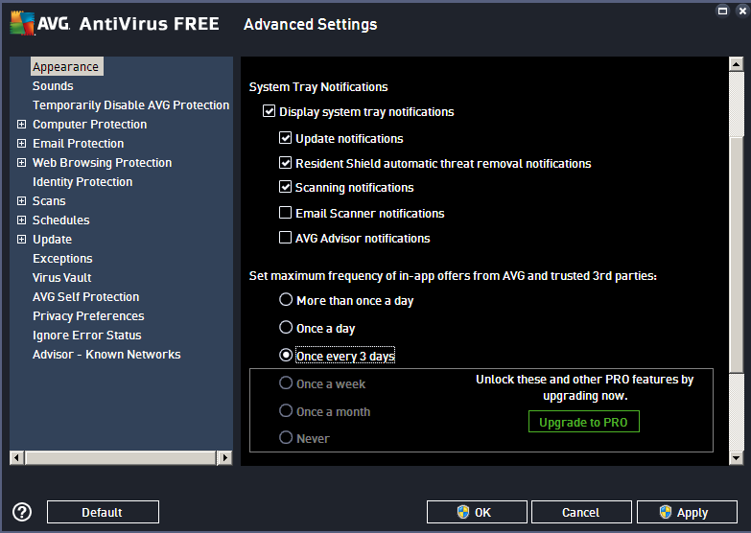Select the Once a day radio option

(x=286, y=328)
